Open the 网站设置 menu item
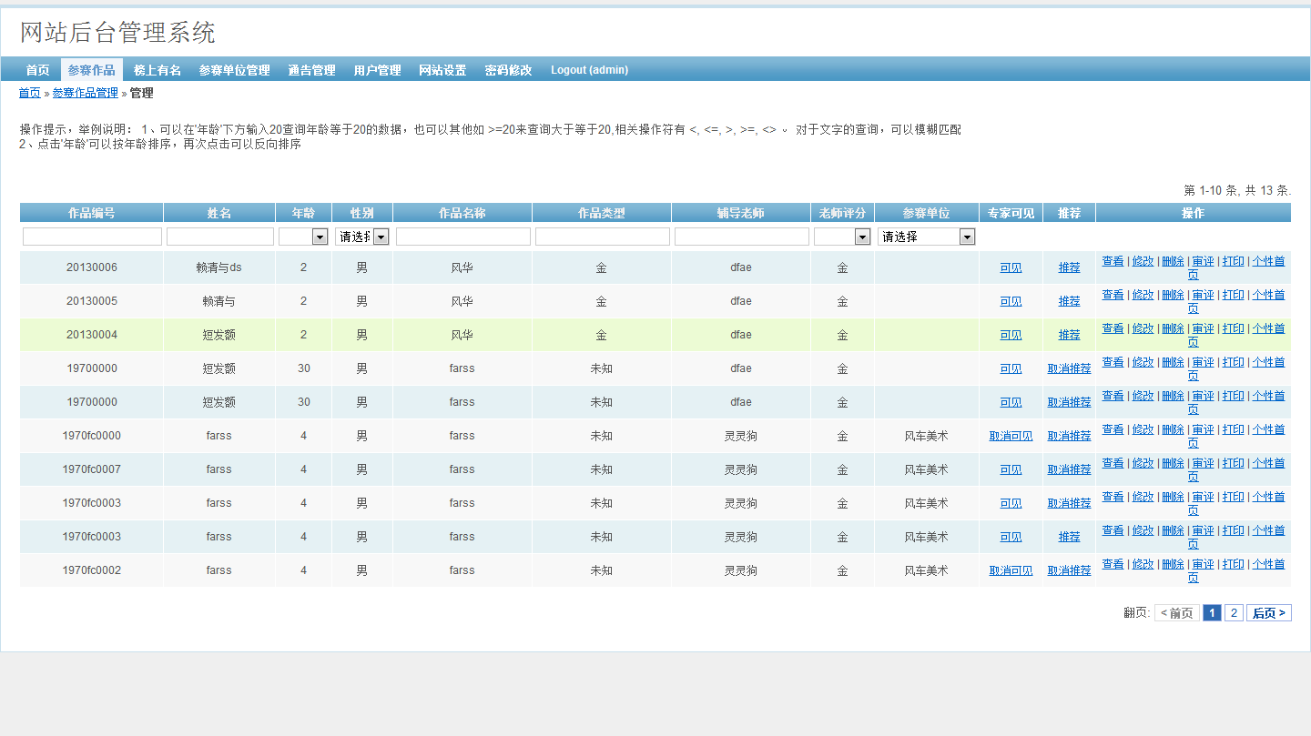Image resolution: width=1311 pixels, height=736 pixels. [x=442, y=70]
